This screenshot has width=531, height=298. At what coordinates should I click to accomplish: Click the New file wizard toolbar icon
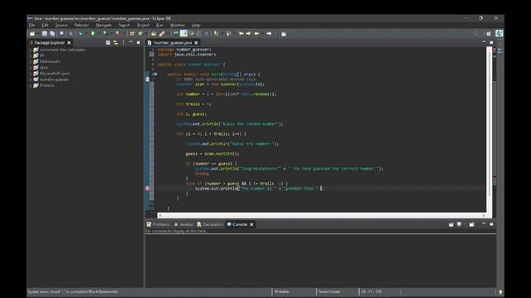[x=32, y=34]
